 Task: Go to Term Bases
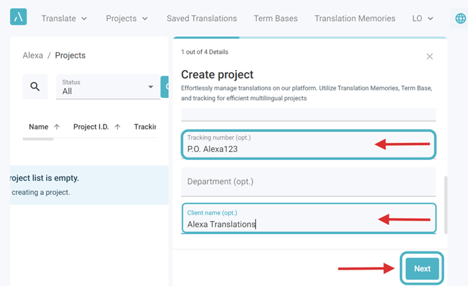[275, 18]
